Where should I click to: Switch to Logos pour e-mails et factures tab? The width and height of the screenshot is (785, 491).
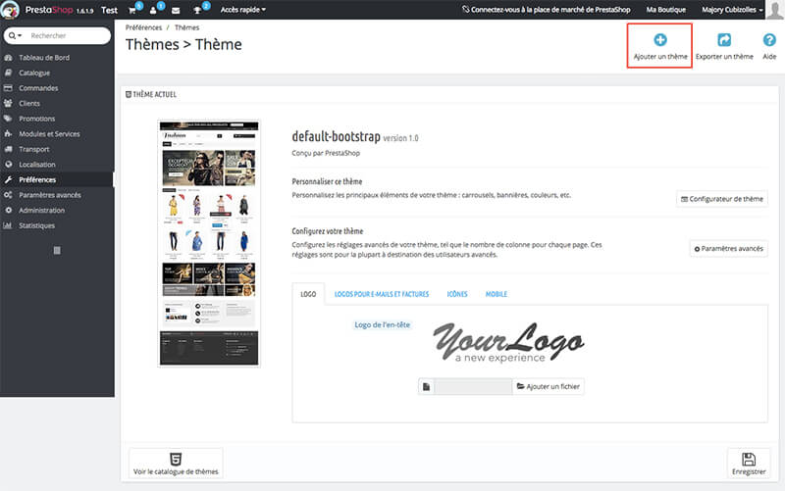[x=382, y=294]
